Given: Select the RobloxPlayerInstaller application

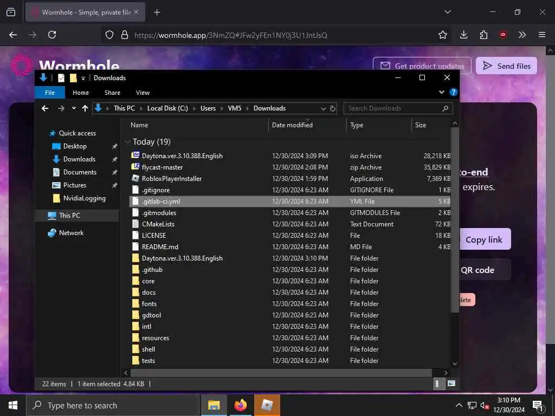Looking at the screenshot, I should coord(290,179).
